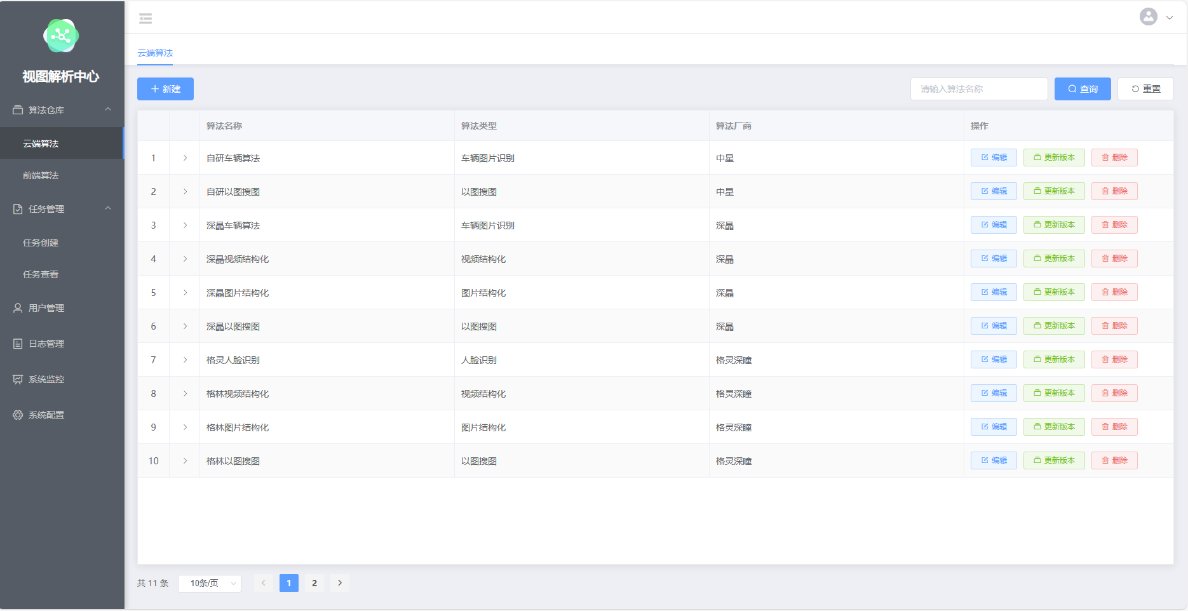Edit the 自研车辆算法 row
The height and width of the screenshot is (611, 1188).
[x=994, y=158]
